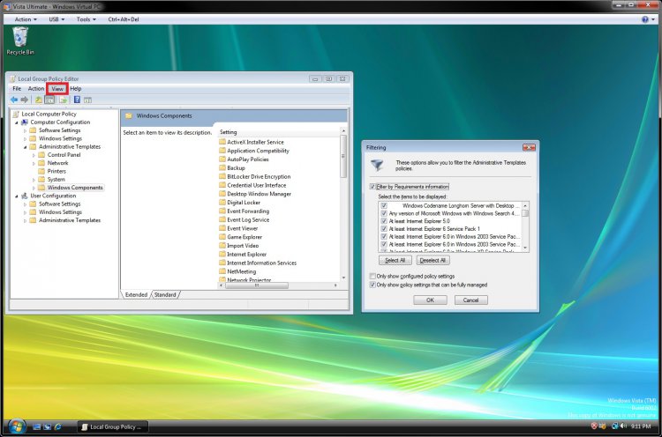Open the NetMeeting folder
662x437 pixels.
tap(237, 271)
